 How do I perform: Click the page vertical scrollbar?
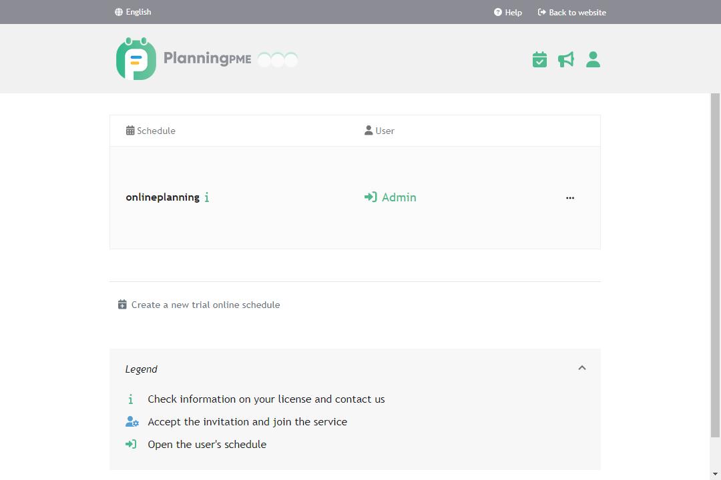(x=715, y=265)
